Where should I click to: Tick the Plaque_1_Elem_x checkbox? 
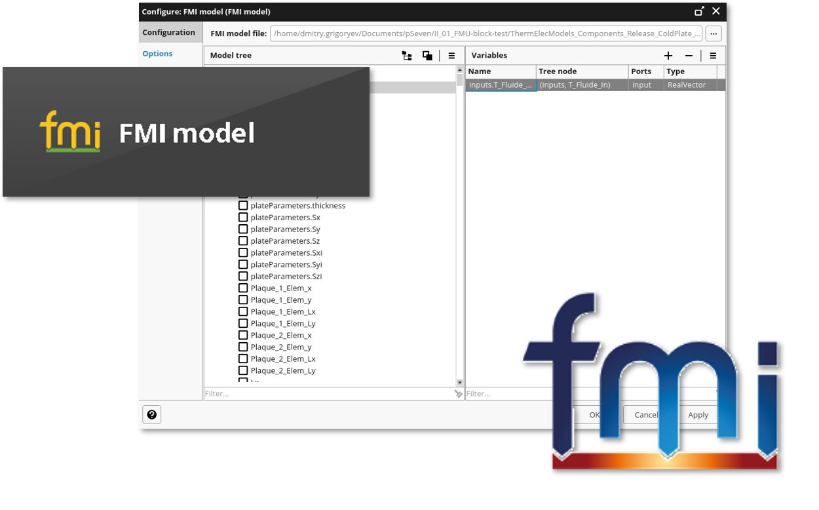(x=243, y=288)
